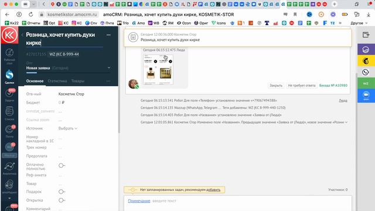Image resolution: width=375 pixels, height=211 pixels.
Task: Open Trlo bookmark
Action: (123, 23)
